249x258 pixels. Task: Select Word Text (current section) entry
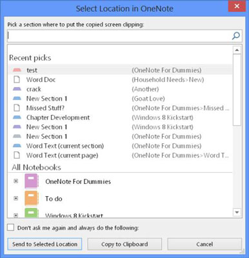pos(121,146)
